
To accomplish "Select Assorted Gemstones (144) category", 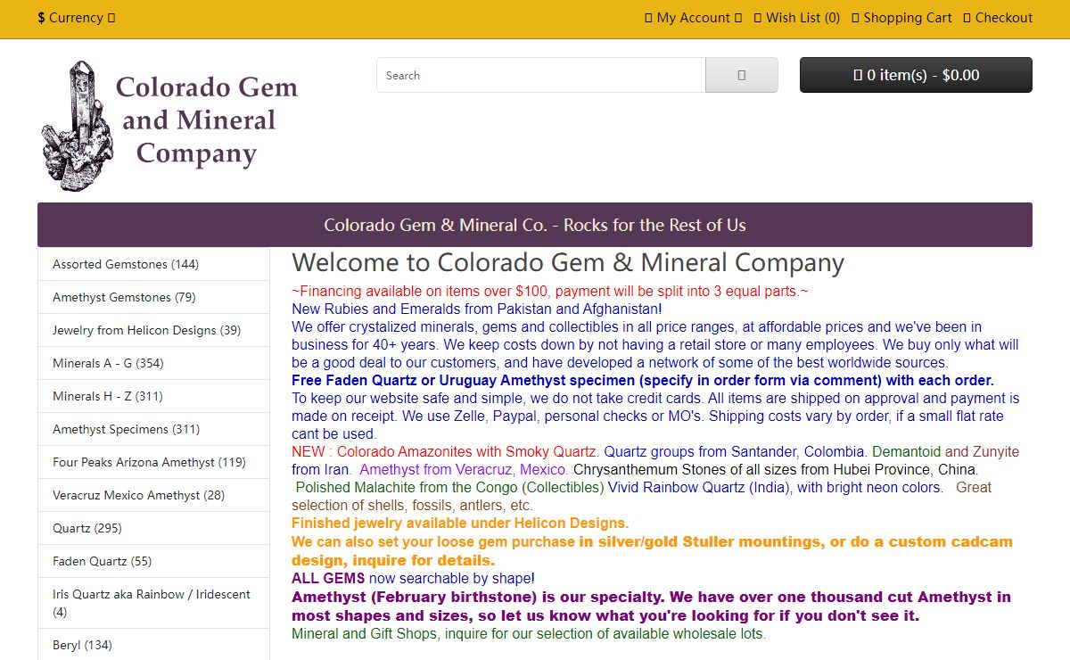I will click(126, 264).
